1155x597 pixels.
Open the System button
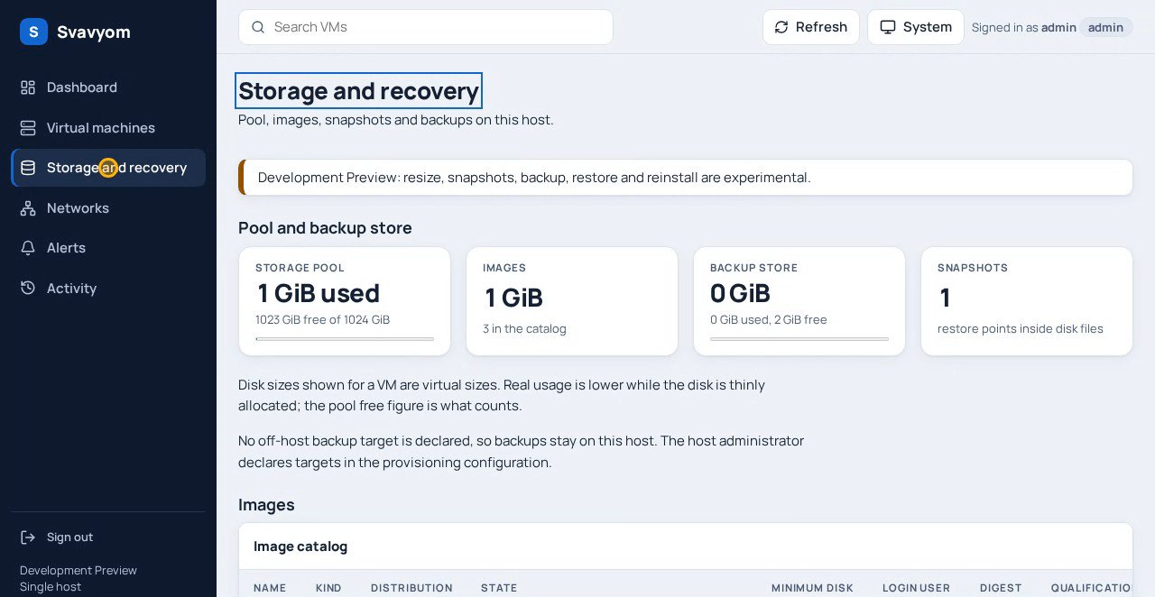coord(915,27)
